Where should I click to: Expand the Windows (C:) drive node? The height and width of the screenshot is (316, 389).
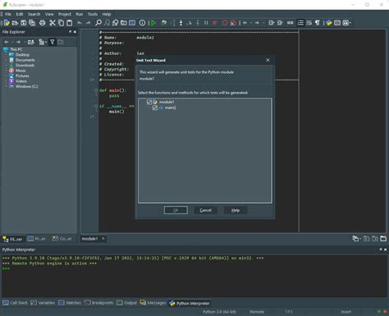click(6, 86)
